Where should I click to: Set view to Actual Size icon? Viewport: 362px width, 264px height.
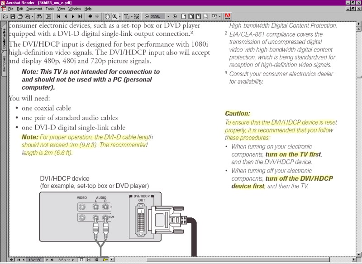(x=184, y=16)
